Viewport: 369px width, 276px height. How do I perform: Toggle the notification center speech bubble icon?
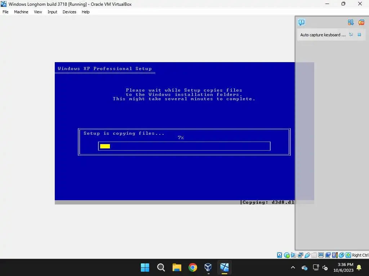coord(302,22)
